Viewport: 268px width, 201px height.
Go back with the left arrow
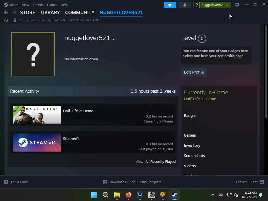(6, 12)
